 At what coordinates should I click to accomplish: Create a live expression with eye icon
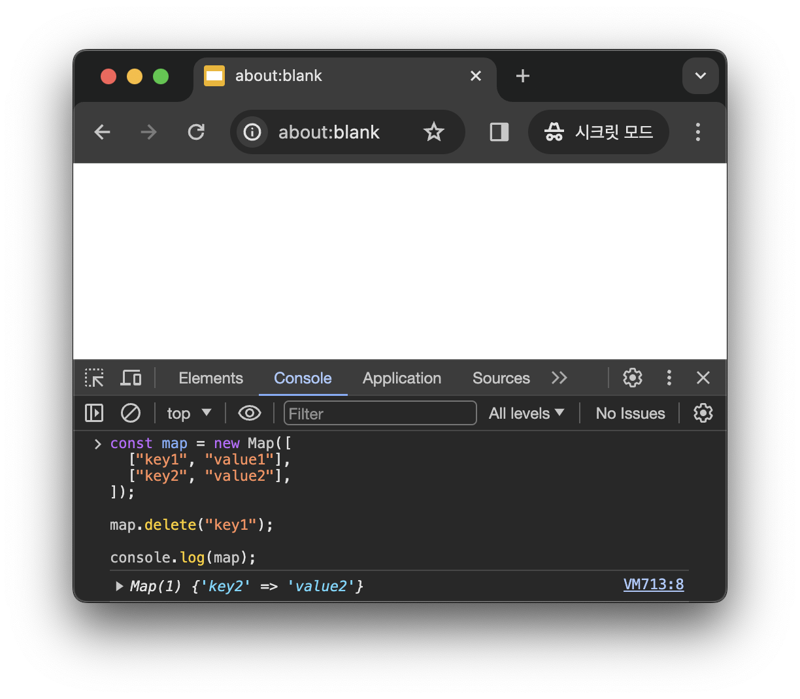coord(250,413)
